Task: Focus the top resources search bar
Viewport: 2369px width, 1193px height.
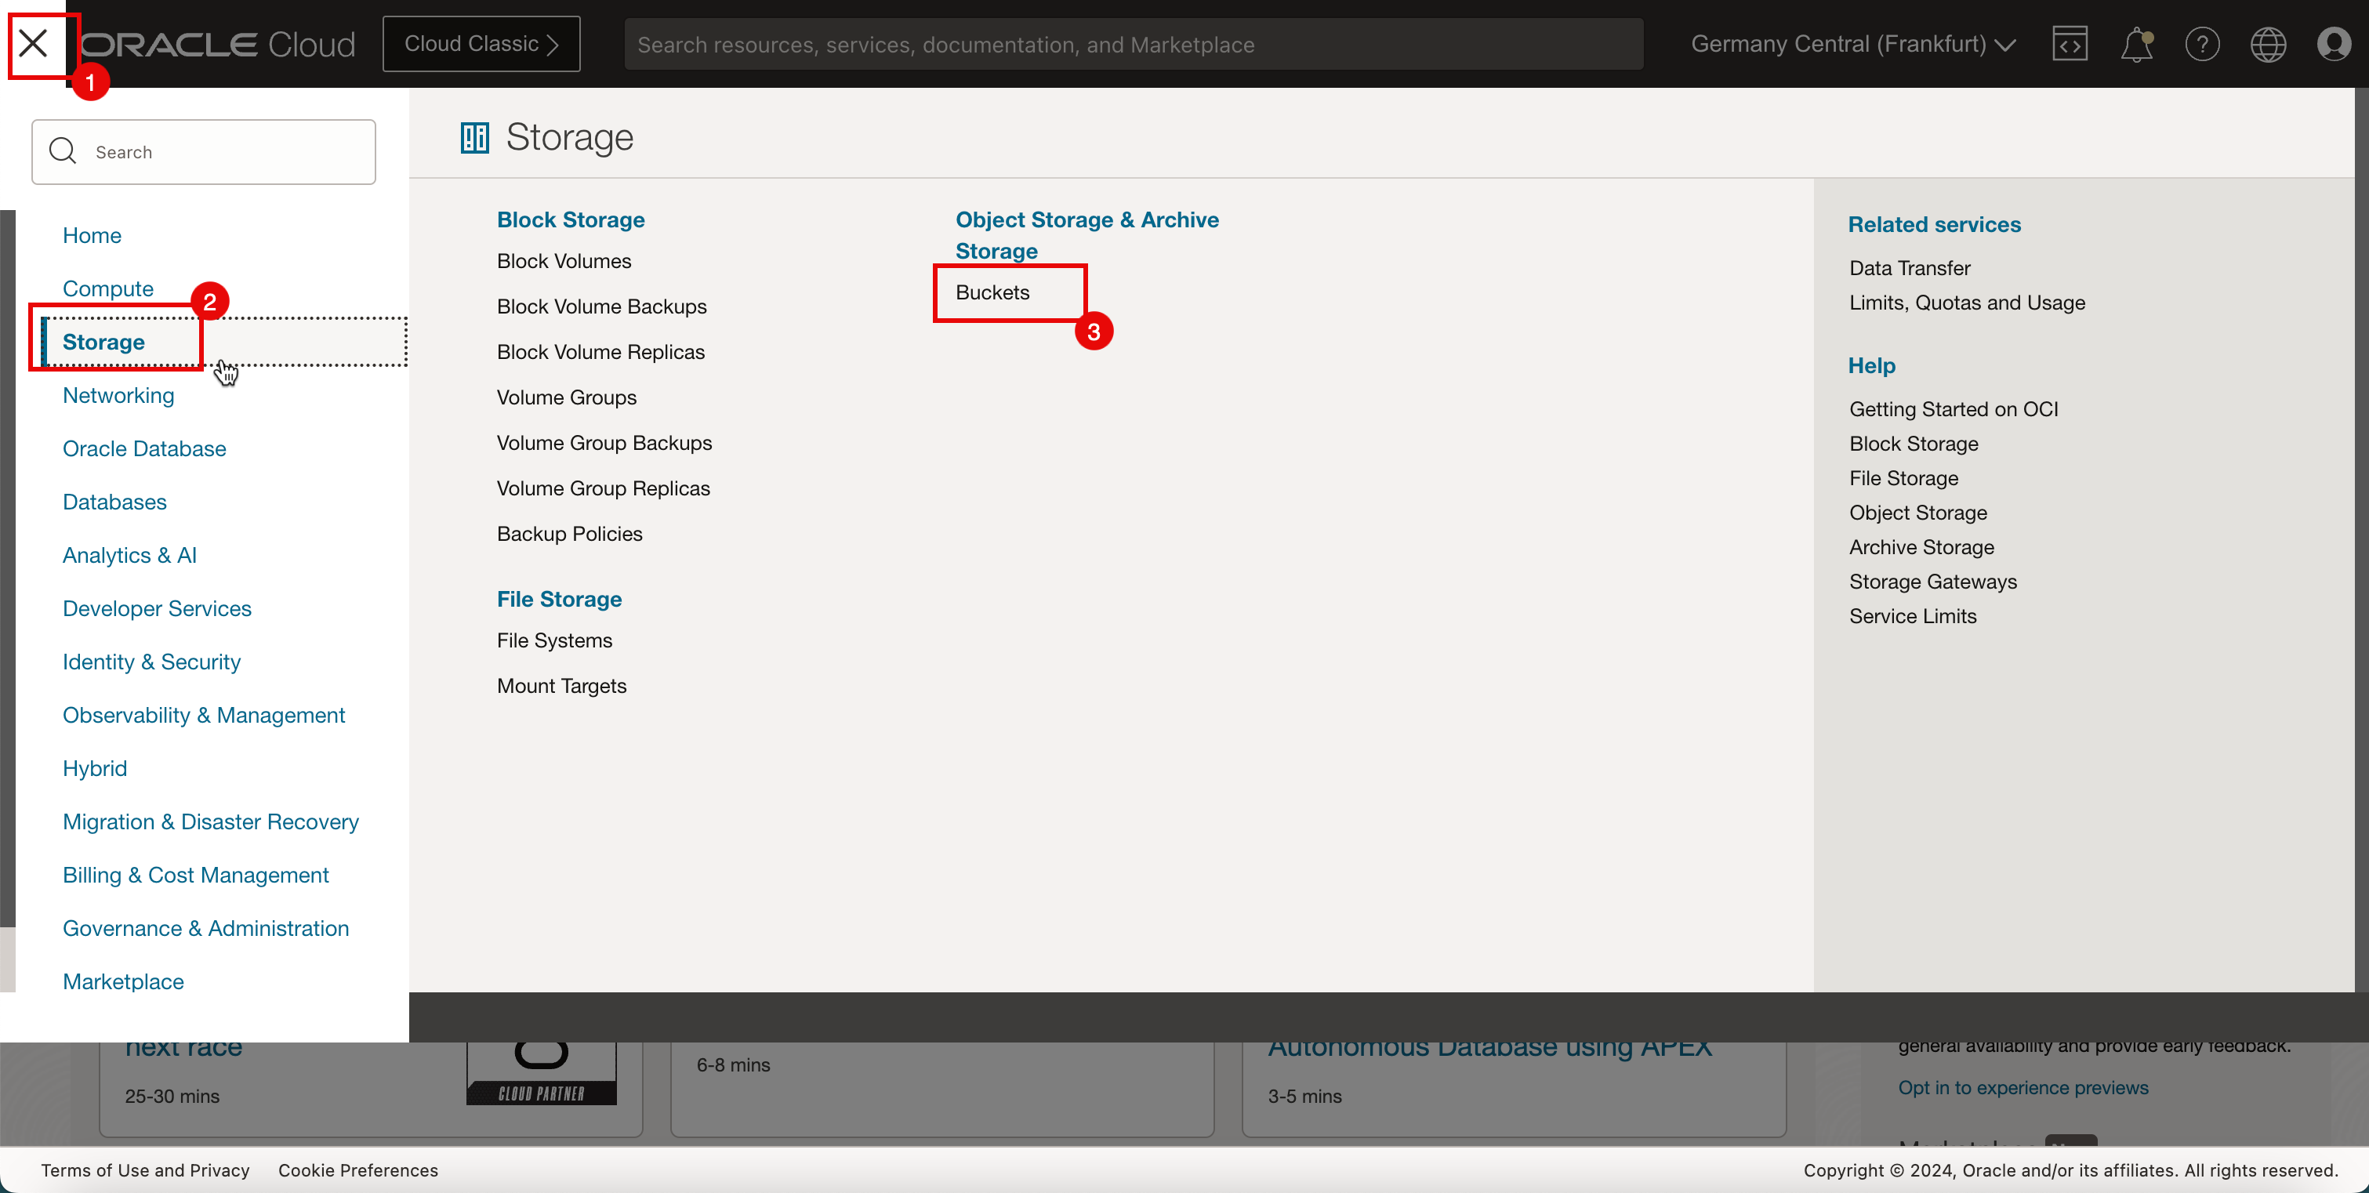Action: tap(1133, 44)
